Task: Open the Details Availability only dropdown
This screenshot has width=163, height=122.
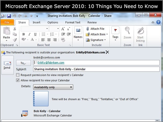Action: pyautogui.click(x=53, y=87)
